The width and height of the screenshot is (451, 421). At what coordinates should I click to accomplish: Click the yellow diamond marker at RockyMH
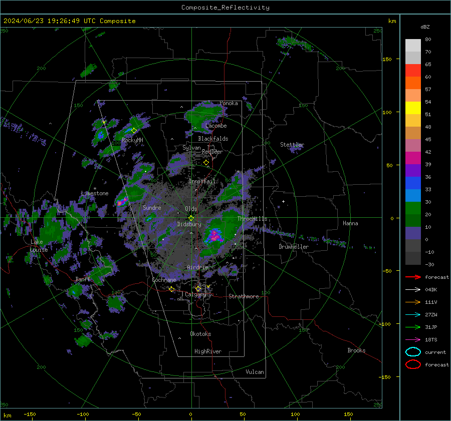point(134,131)
